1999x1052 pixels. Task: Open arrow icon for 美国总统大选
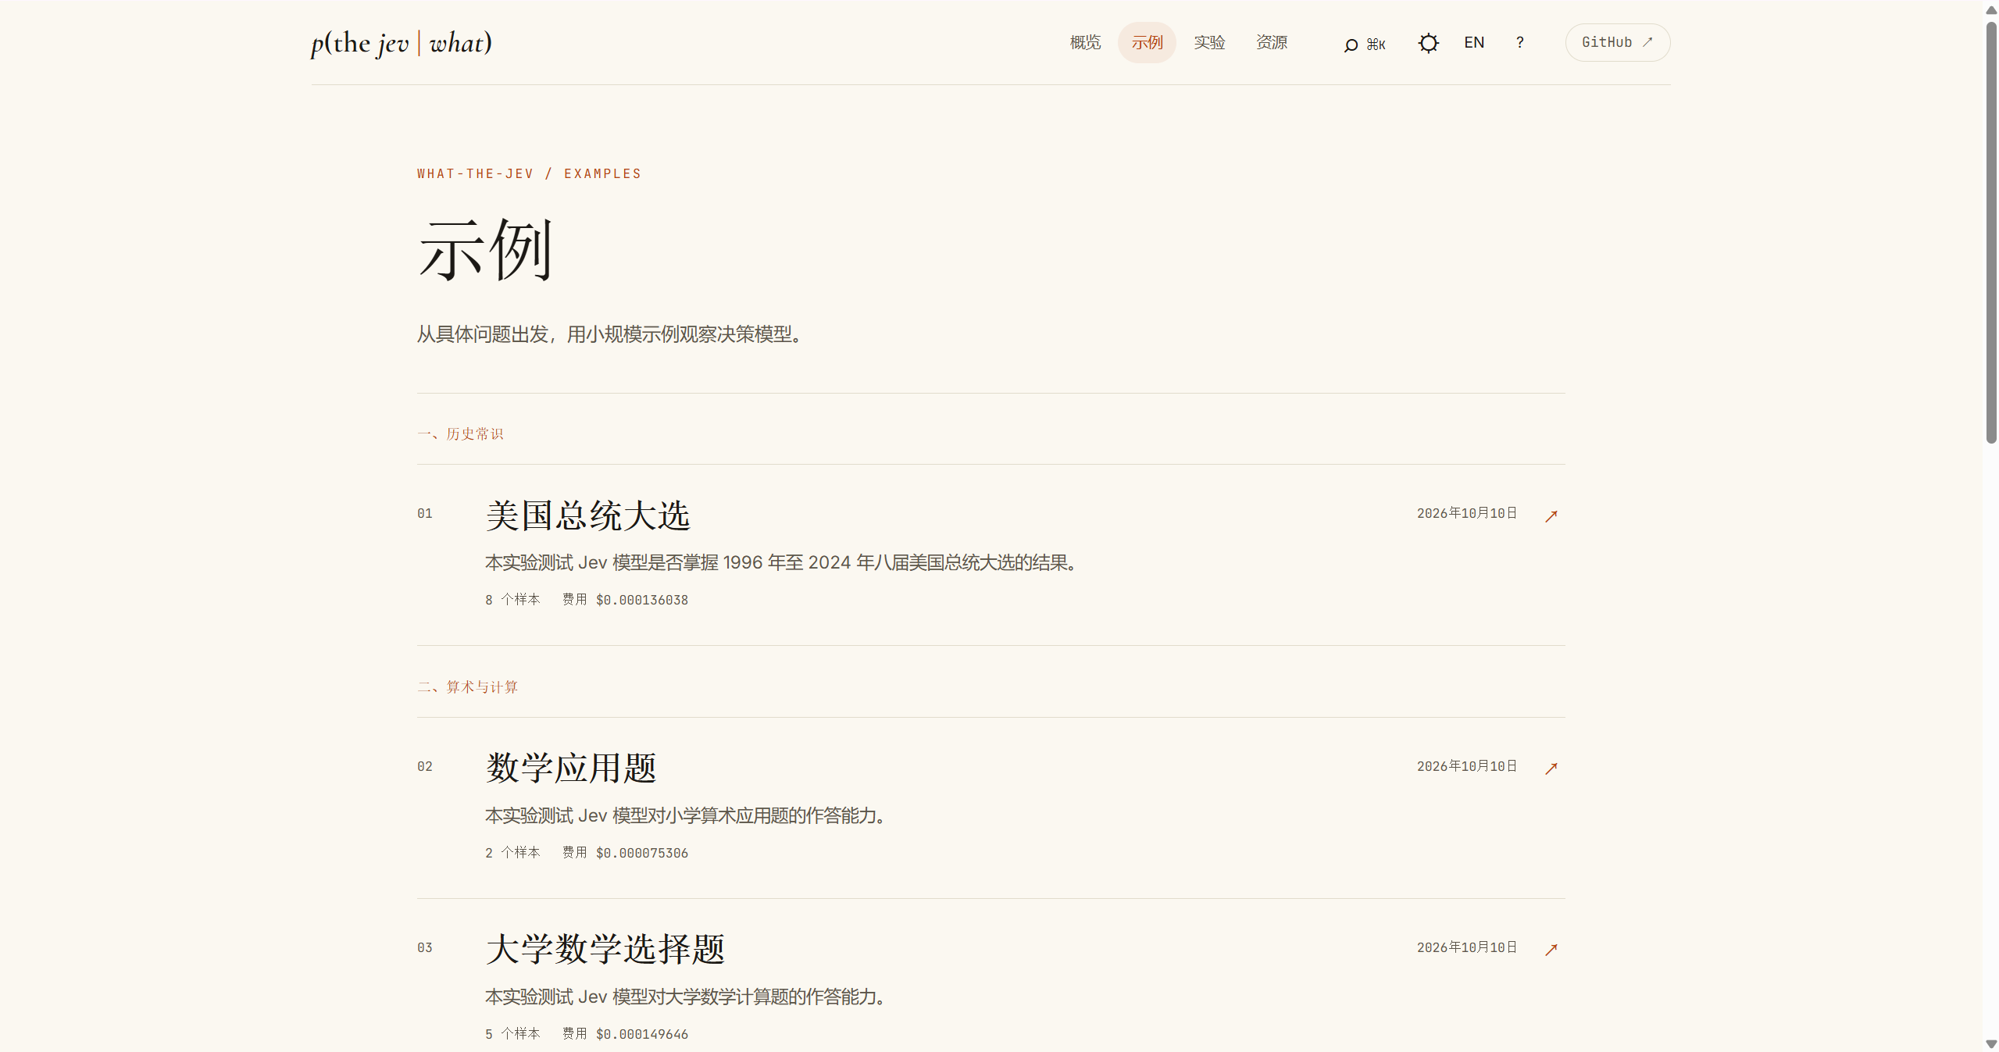[1551, 515]
